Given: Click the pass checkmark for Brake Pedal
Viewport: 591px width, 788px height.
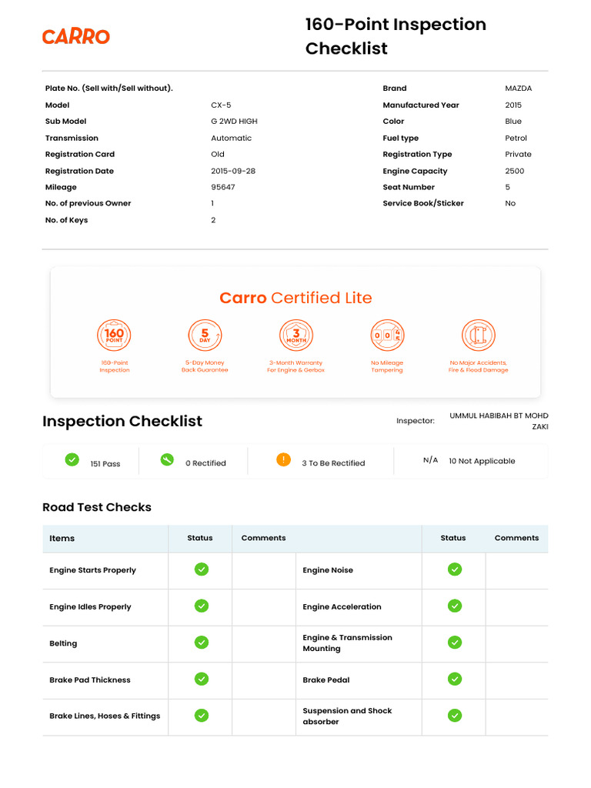Looking at the screenshot, I should pos(455,679).
